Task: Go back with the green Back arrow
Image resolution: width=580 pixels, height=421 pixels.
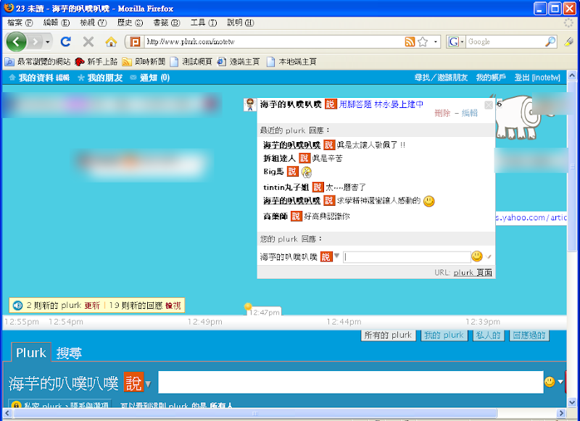Action: click(x=16, y=41)
